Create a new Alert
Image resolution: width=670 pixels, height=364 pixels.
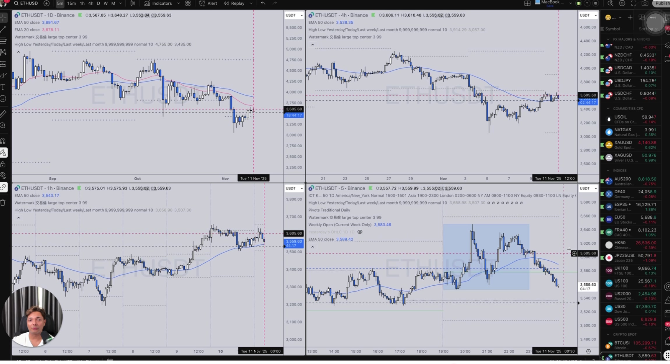pos(208,3)
